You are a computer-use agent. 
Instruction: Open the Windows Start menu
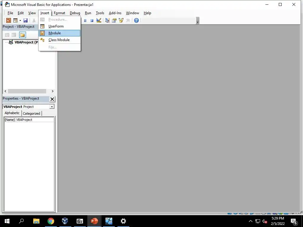coord(7,221)
